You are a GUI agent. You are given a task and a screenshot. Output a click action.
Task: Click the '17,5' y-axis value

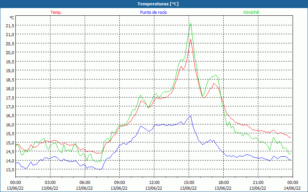coord(10,98)
